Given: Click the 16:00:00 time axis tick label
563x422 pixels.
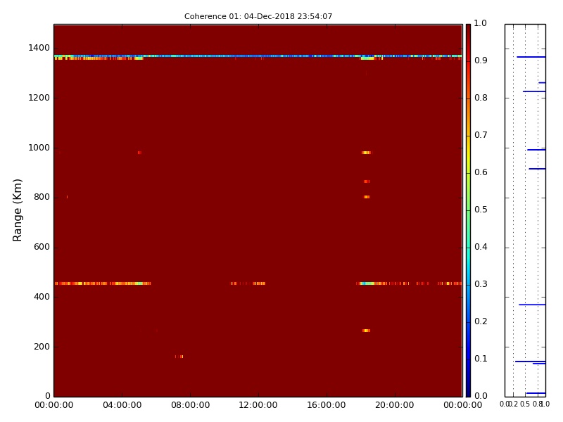Looking at the screenshot, I should (x=326, y=405).
